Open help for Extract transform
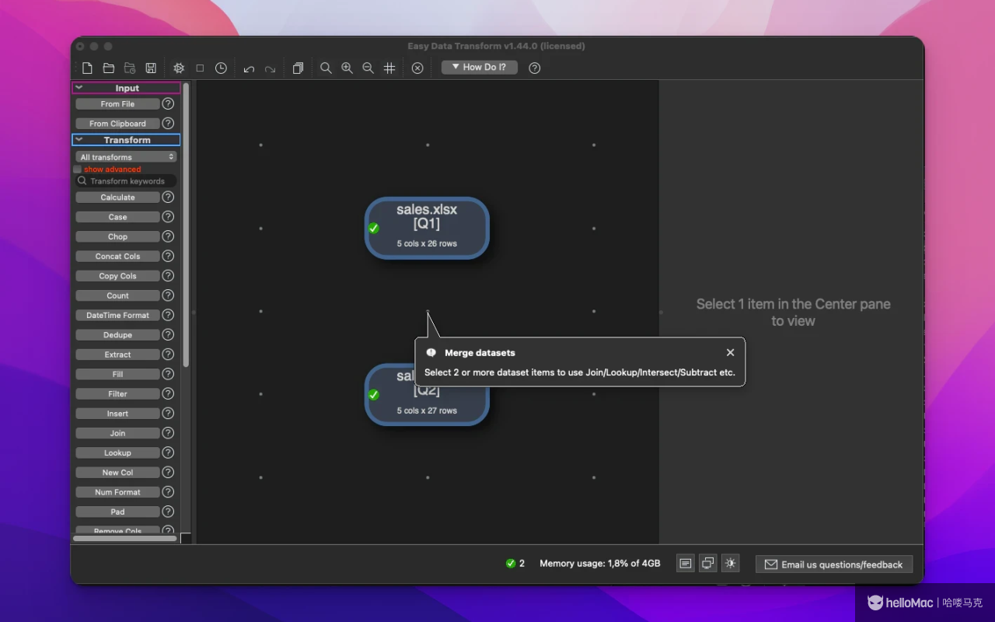 [168, 355]
